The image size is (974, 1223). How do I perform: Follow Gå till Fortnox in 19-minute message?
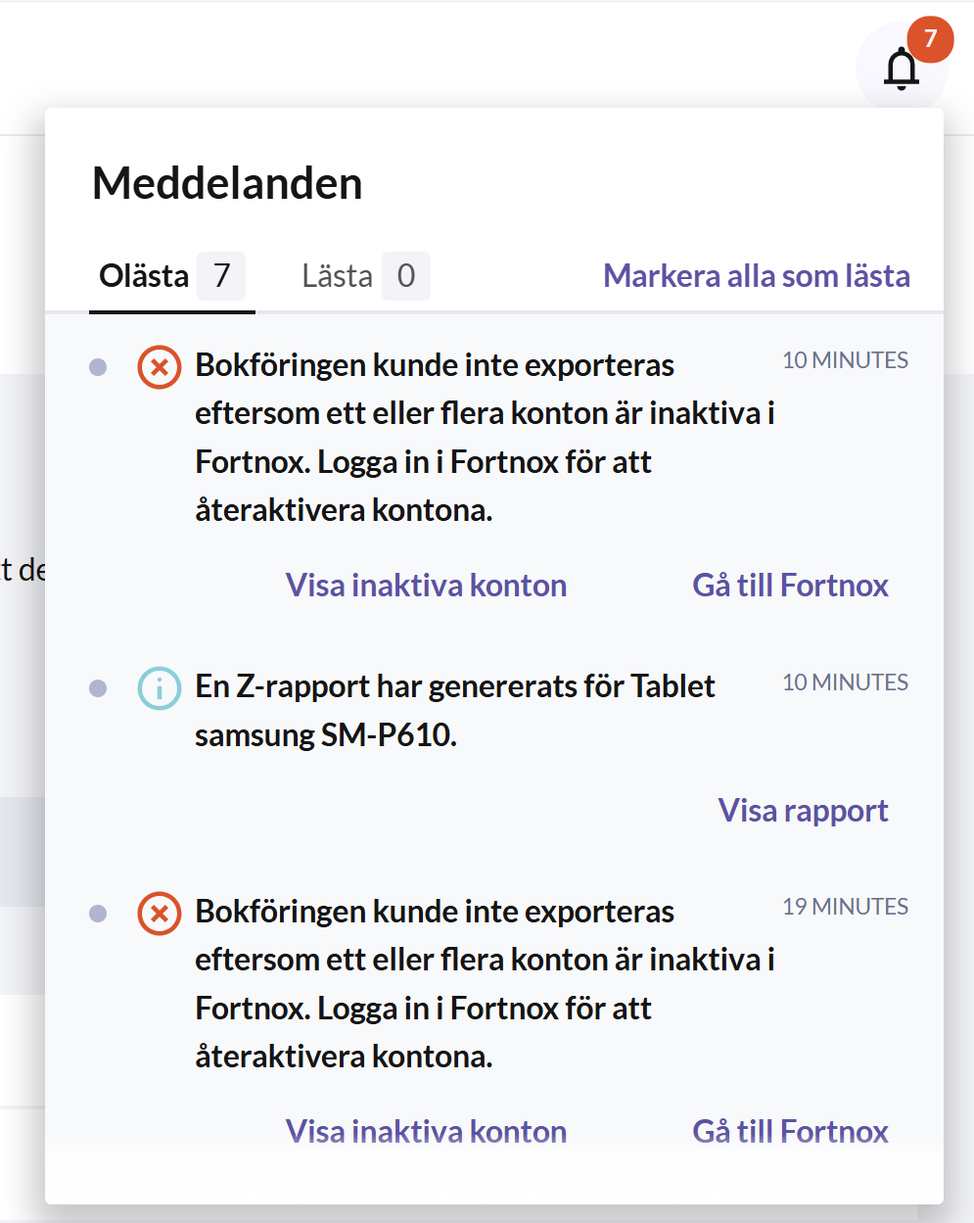[x=790, y=1132]
